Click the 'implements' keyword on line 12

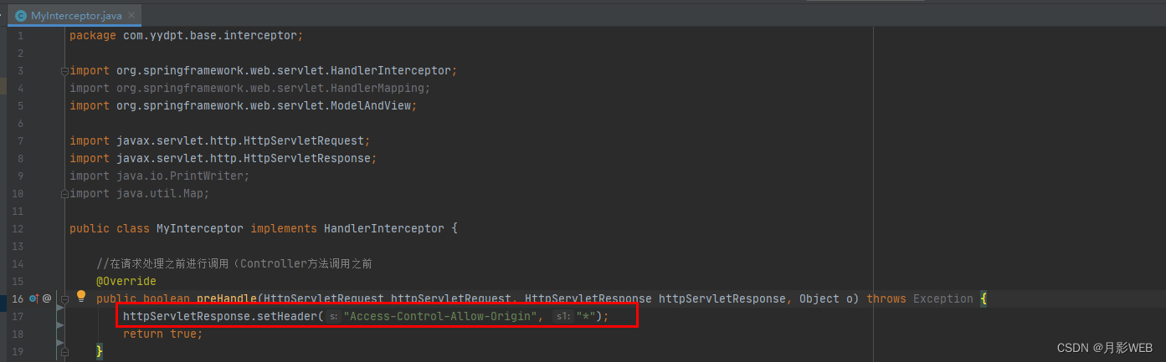[x=284, y=228]
